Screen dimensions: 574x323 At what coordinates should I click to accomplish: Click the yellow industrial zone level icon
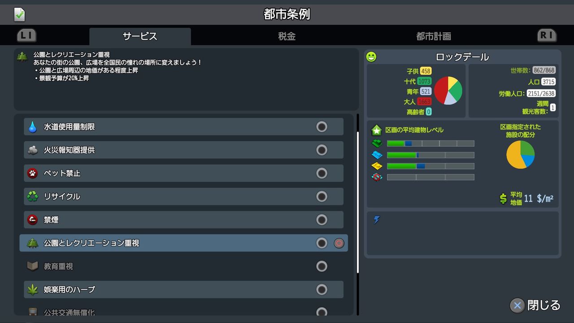pyautogui.click(x=377, y=166)
